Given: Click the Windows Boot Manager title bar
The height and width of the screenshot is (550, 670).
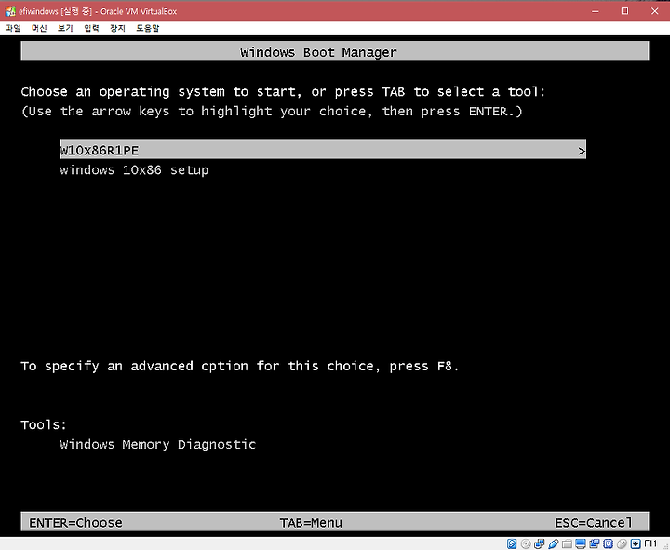Looking at the screenshot, I should [335, 51].
